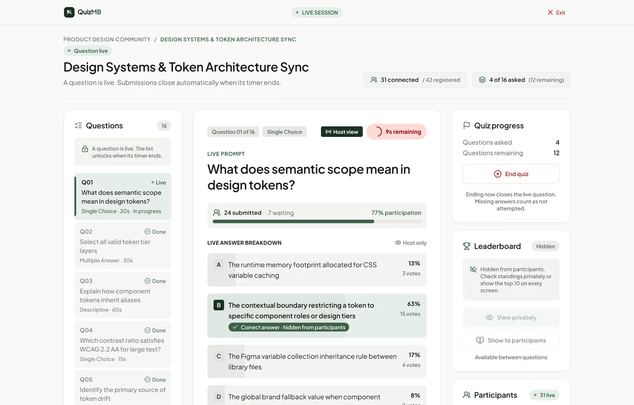Click the participation progress bar
This screenshot has width=634, height=405.
pos(317,221)
